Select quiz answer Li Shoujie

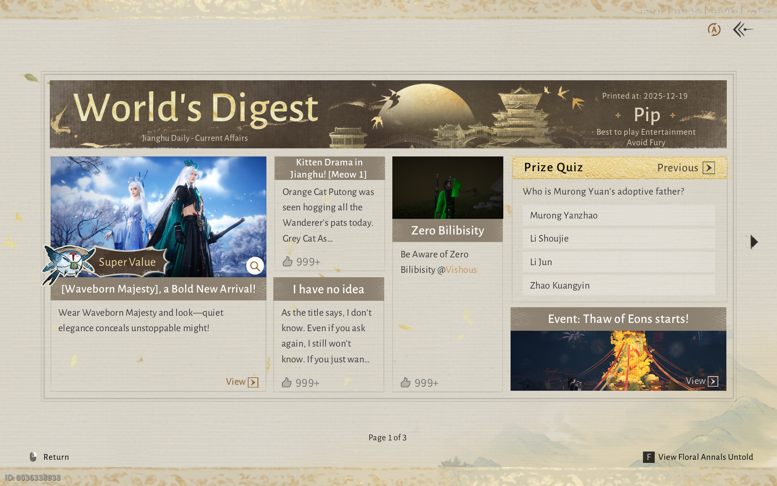click(x=618, y=239)
